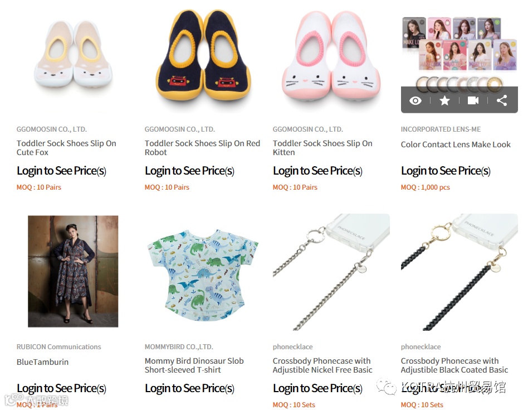Click the eye quick-view icon on the contact lens product
Viewport: 523px width, 410px height.
pos(416,100)
